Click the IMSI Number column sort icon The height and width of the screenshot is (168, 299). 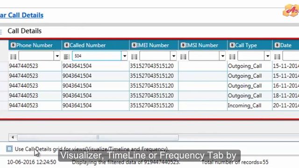pos(183,45)
